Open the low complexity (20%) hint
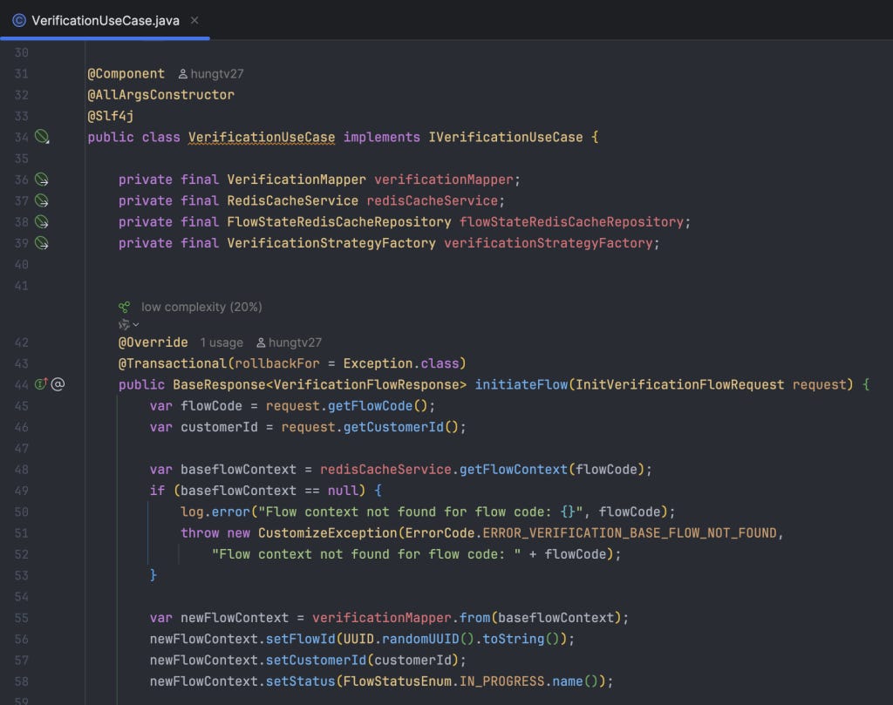Viewport: 893px width, 705px height. coord(201,307)
